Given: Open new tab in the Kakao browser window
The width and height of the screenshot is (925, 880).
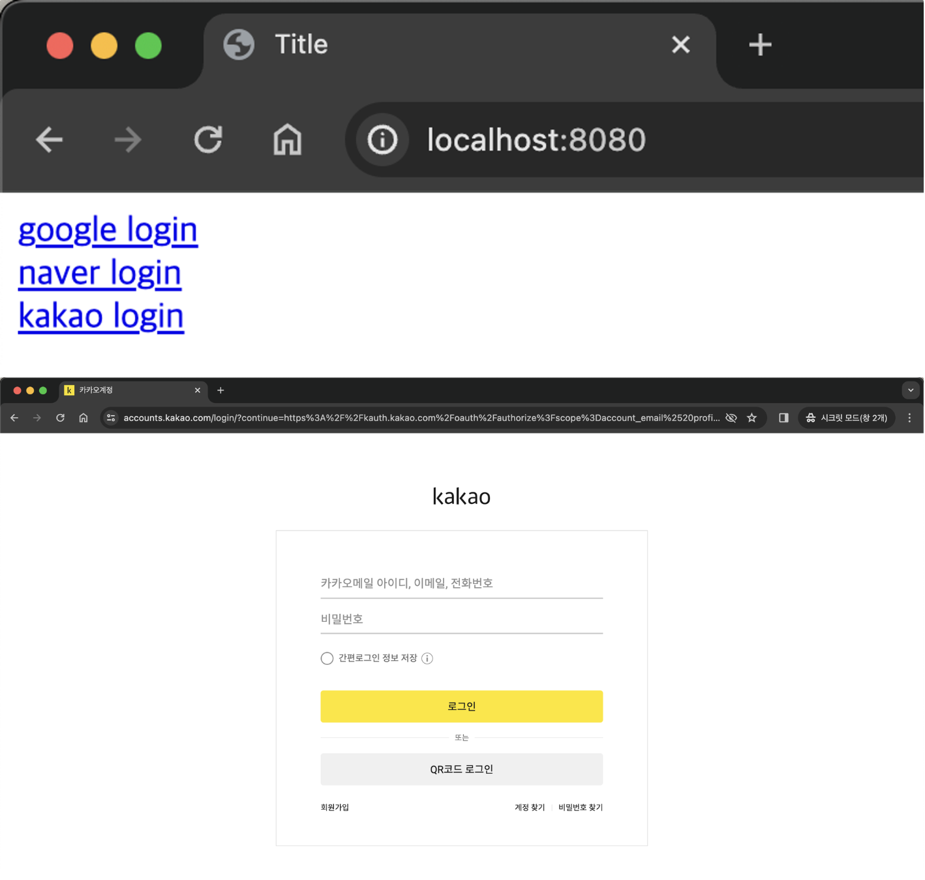Looking at the screenshot, I should [x=220, y=390].
